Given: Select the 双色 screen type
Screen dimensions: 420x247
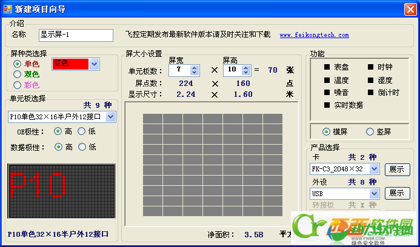Looking at the screenshot, I should coord(18,74).
